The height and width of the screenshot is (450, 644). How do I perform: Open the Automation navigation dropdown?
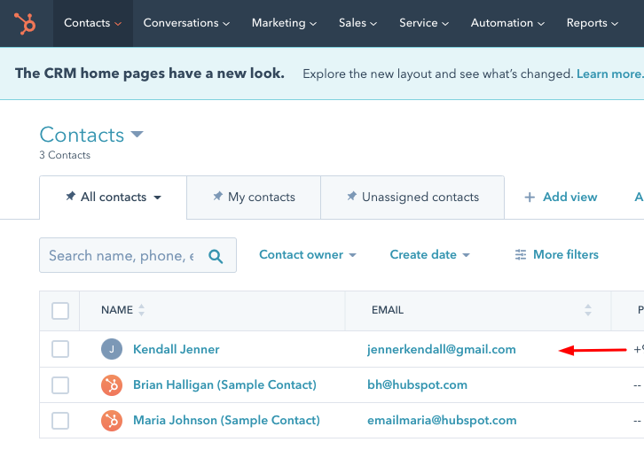coord(507,23)
